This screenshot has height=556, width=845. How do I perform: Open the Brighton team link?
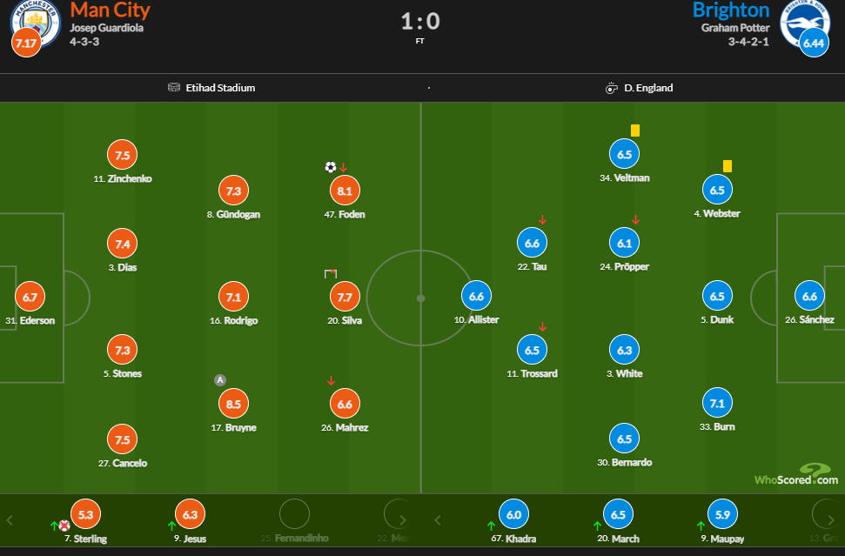coord(731,10)
